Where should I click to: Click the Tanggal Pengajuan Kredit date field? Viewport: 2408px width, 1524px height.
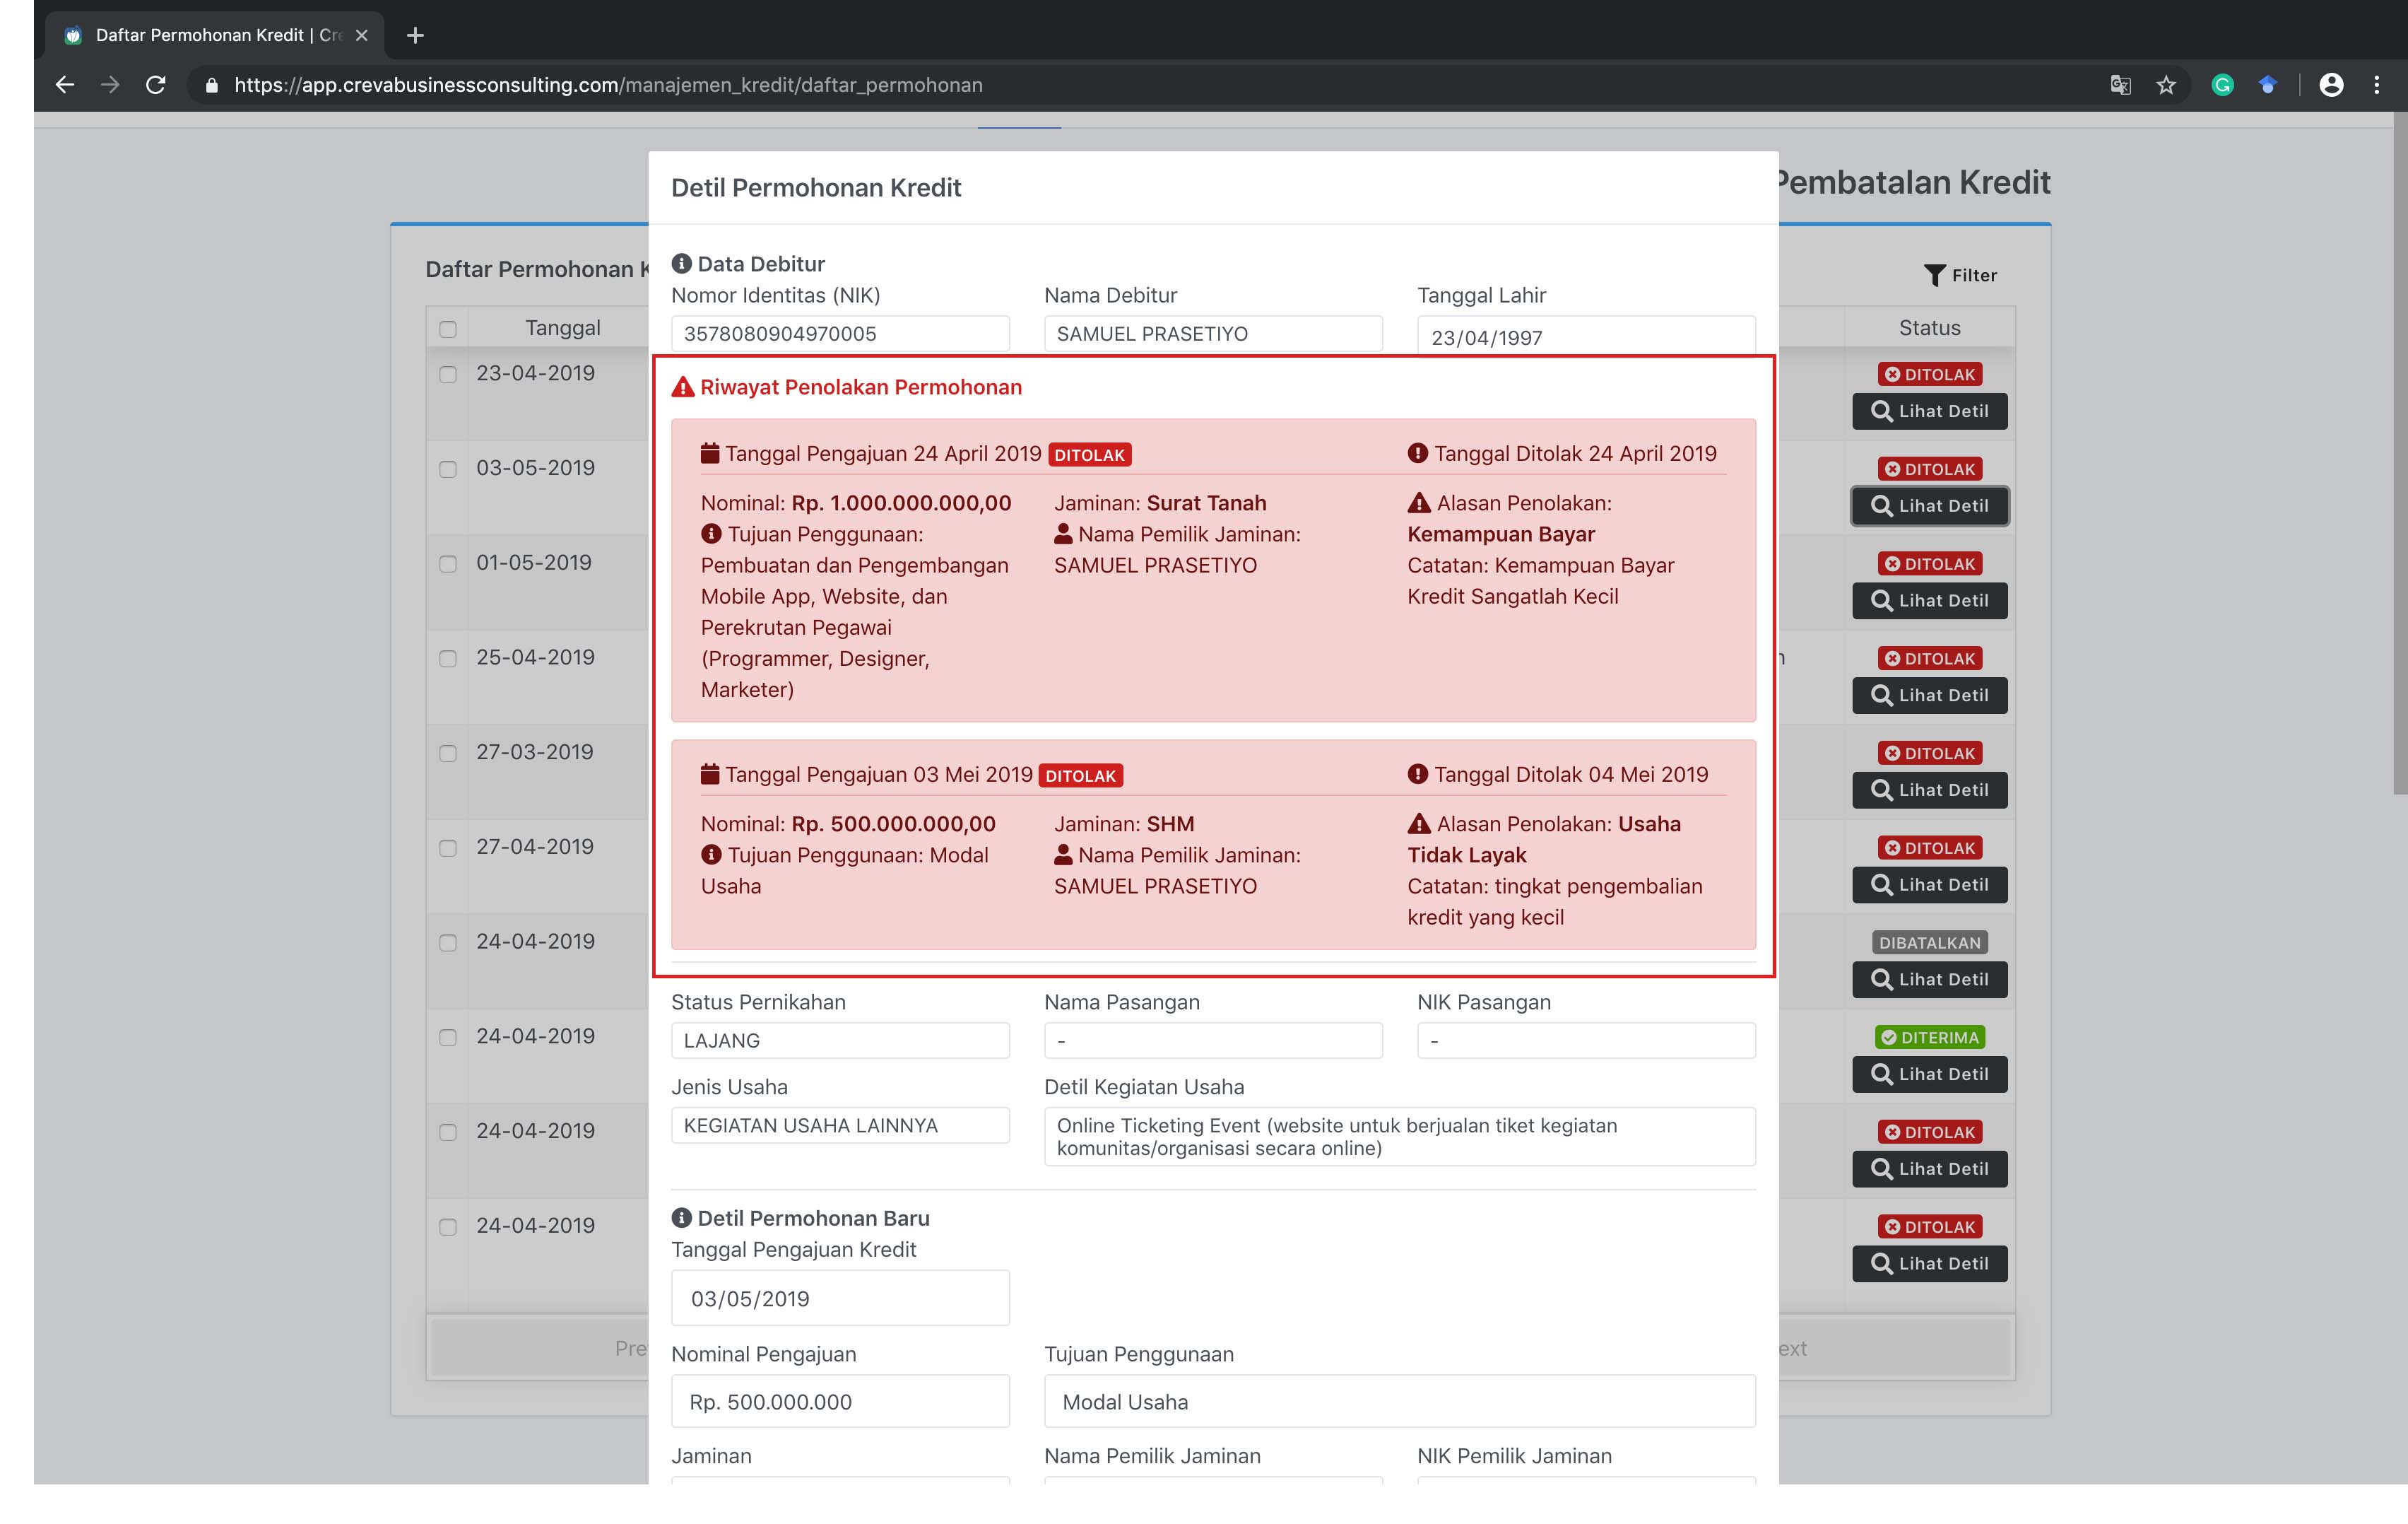pos(840,1299)
